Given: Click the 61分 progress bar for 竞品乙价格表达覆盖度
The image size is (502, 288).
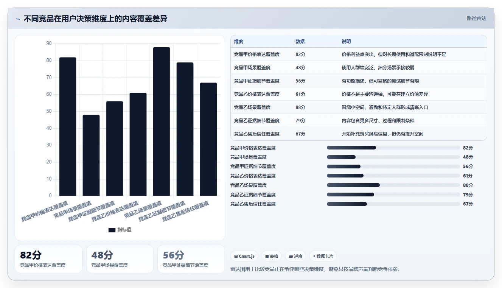Looking at the screenshot, I should point(393,176).
